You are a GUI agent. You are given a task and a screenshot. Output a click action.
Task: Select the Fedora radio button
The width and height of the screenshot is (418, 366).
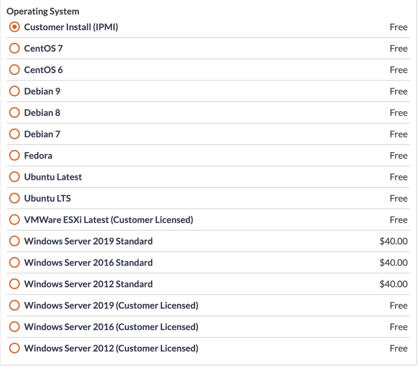click(x=14, y=155)
